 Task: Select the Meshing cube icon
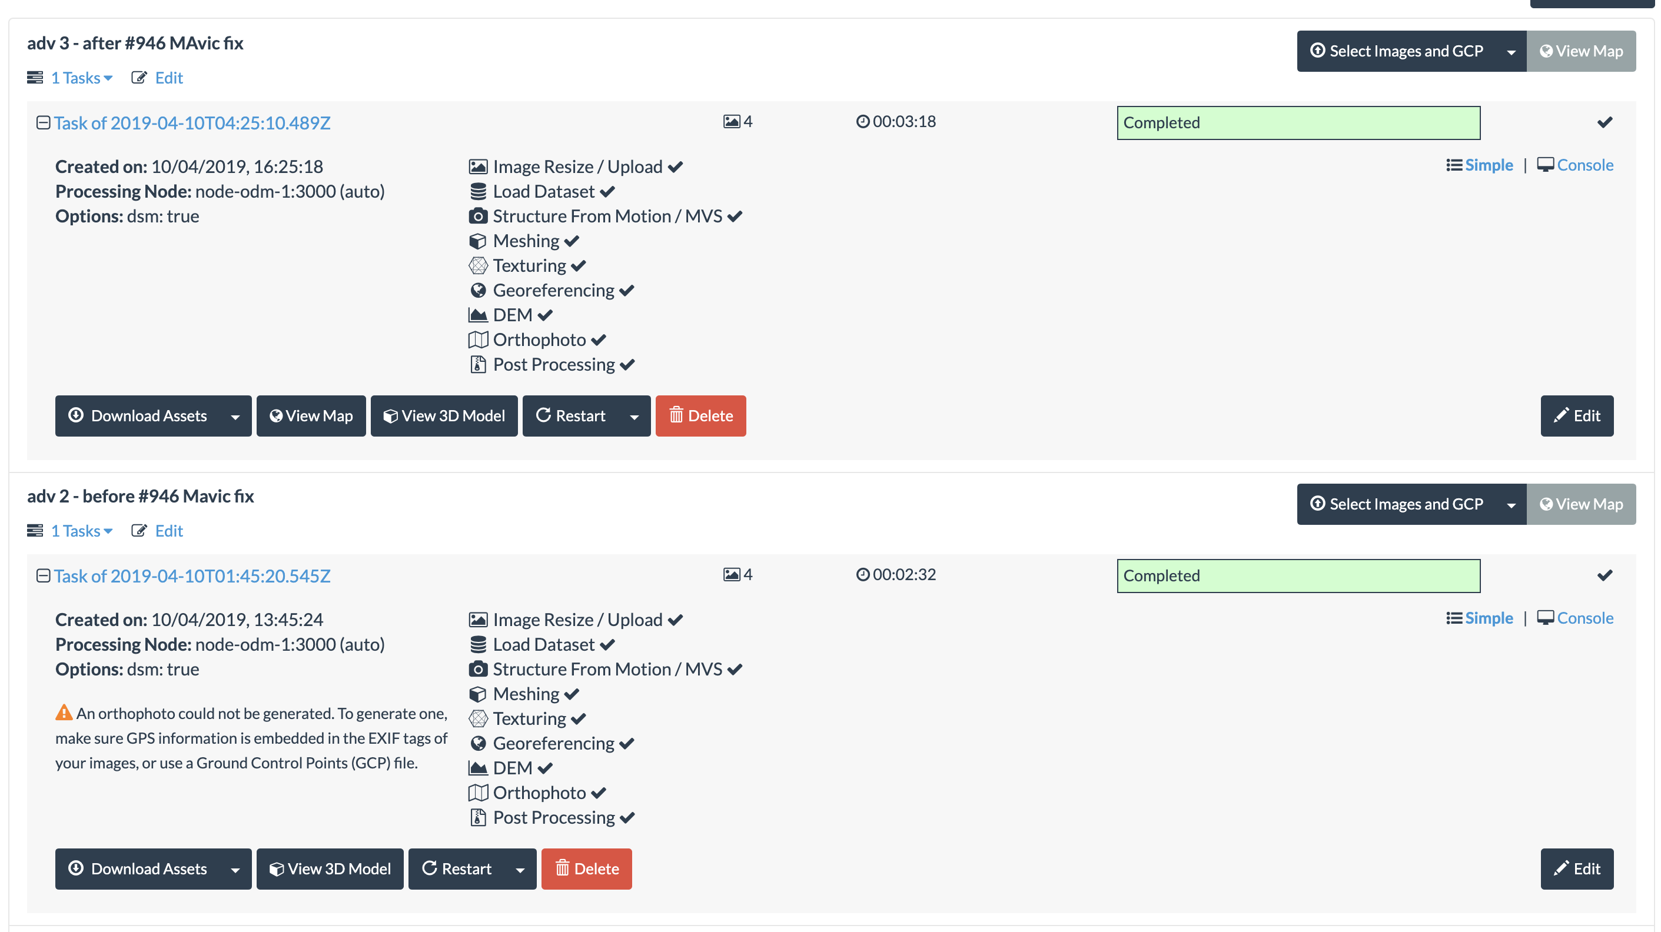(x=478, y=241)
